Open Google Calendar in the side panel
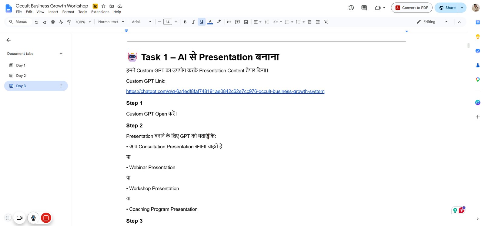Image resolution: width=485 pixels, height=226 pixels. (x=478, y=22)
